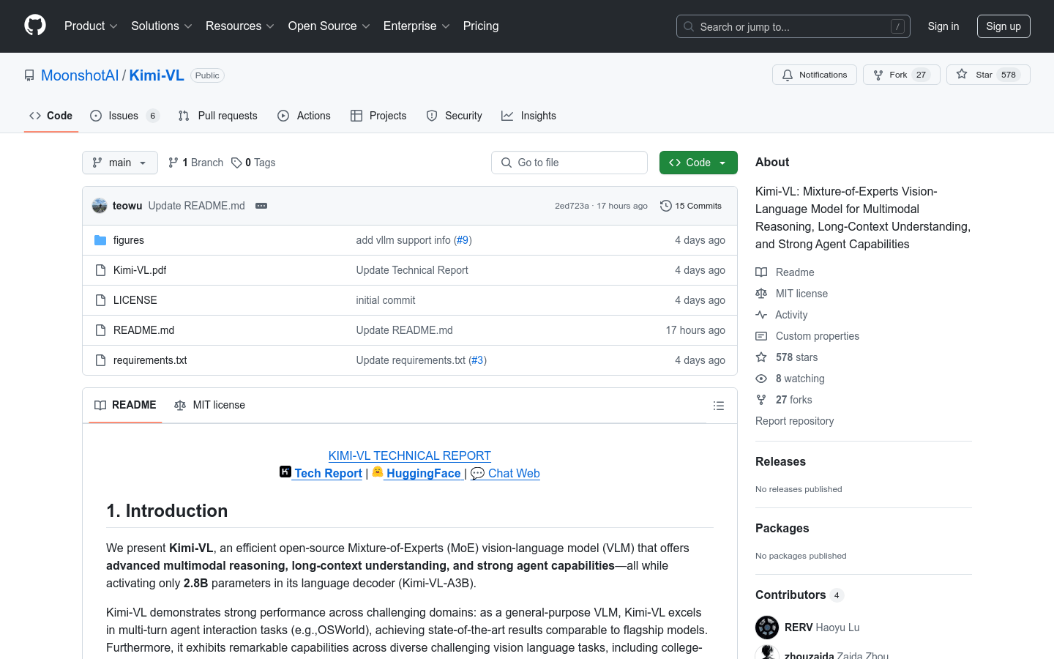Expand the Enterprise menu
Viewport: 1054px width, 659px height.
[417, 26]
